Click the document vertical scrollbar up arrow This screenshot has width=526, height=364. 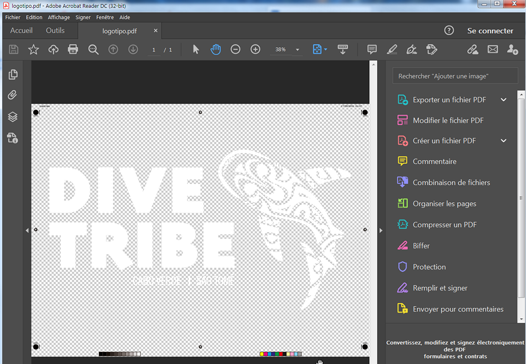click(x=373, y=64)
